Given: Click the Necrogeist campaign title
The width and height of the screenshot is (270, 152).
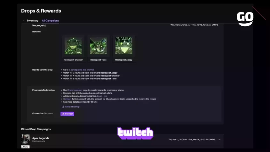Looking at the screenshot, I should [39, 26].
